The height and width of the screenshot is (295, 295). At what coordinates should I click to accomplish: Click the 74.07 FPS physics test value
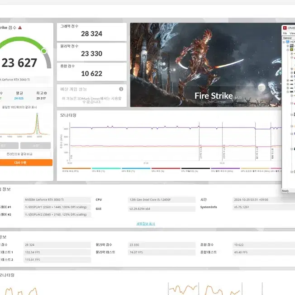(x=162, y=252)
